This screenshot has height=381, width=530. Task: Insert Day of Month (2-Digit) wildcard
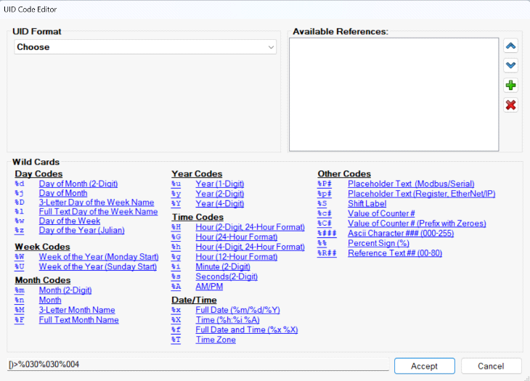(x=78, y=184)
